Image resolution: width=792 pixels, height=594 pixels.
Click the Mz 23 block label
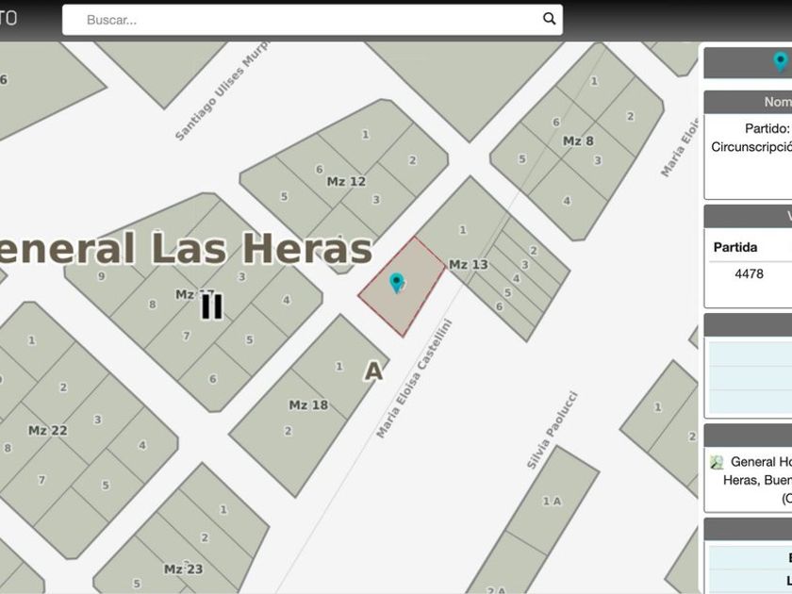(x=183, y=569)
